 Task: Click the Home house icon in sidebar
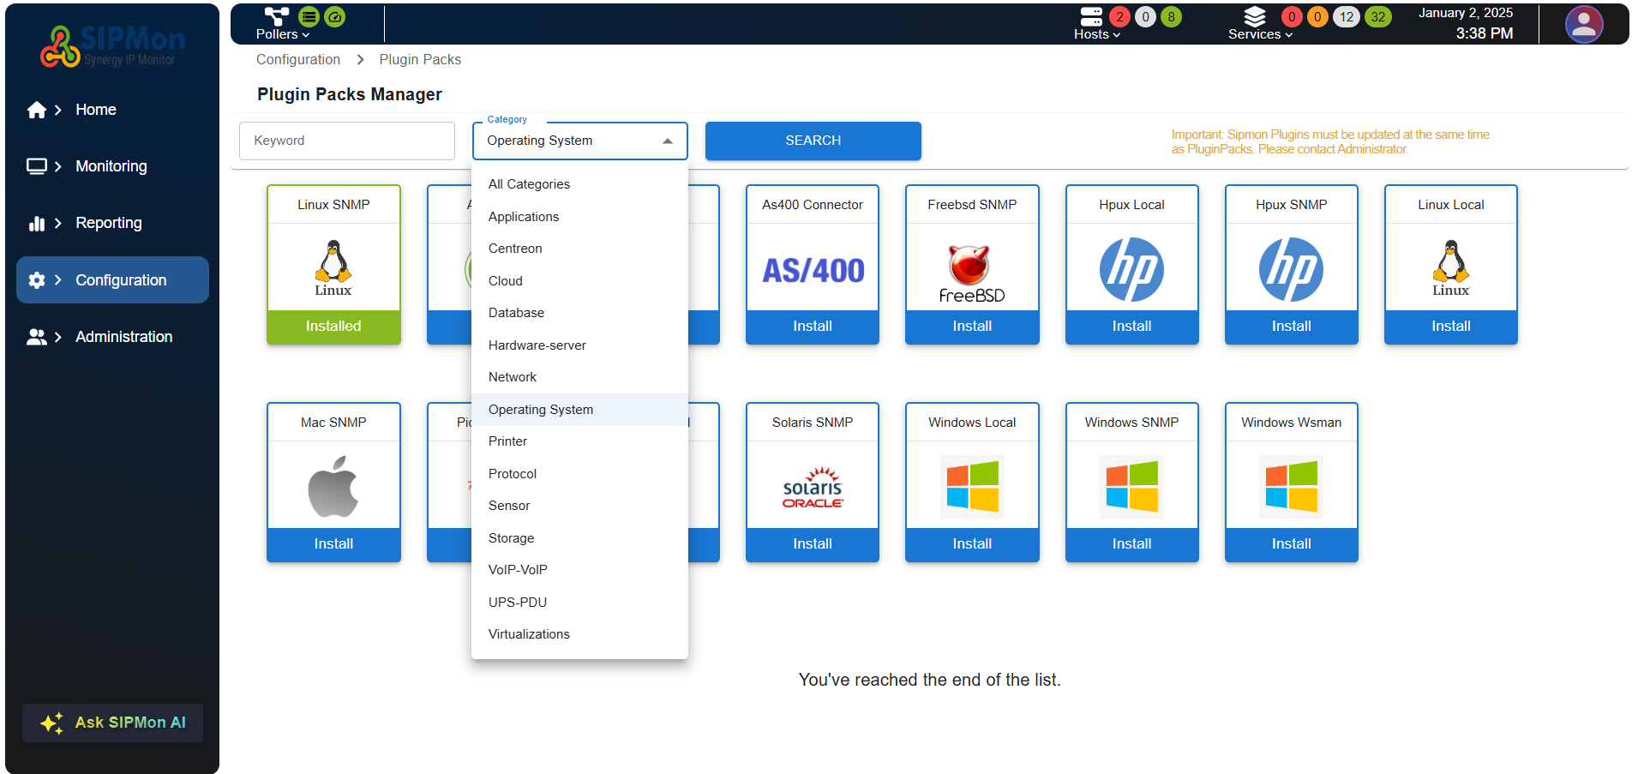click(36, 110)
